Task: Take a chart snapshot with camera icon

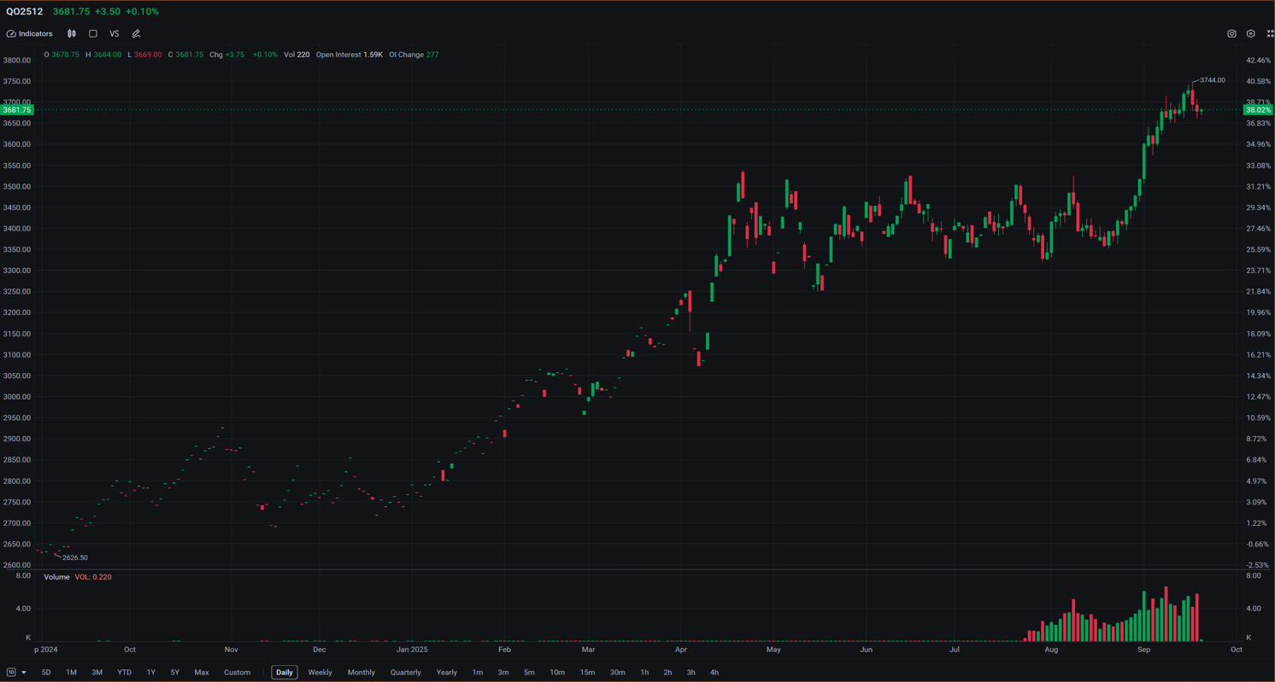Action: (x=1231, y=34)
